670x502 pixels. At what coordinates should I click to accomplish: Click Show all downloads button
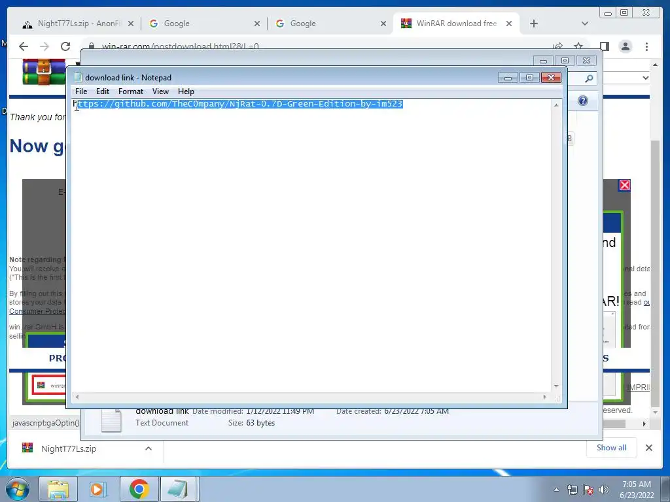pos(612,448)
